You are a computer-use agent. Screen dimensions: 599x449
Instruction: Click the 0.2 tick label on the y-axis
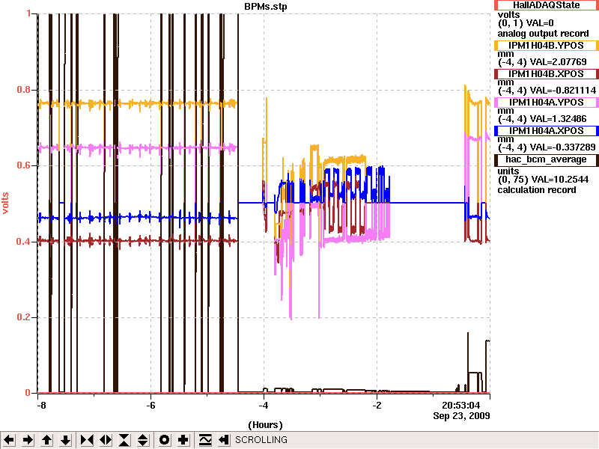click(23, 317)
